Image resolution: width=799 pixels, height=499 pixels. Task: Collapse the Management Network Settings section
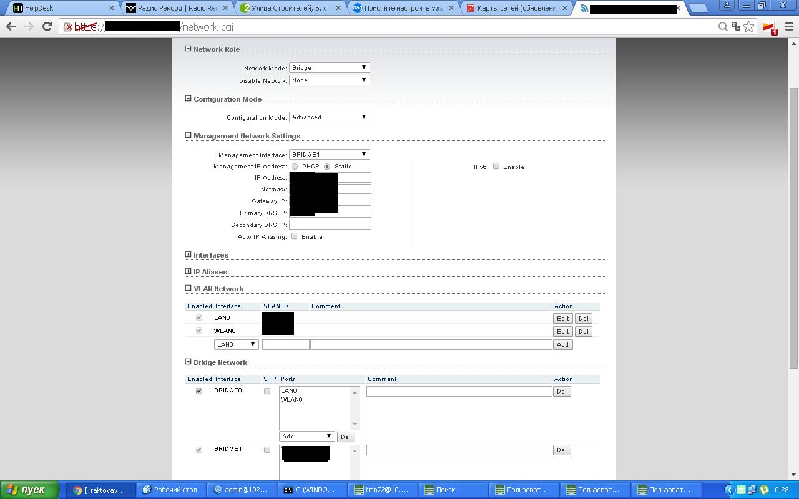189,135
